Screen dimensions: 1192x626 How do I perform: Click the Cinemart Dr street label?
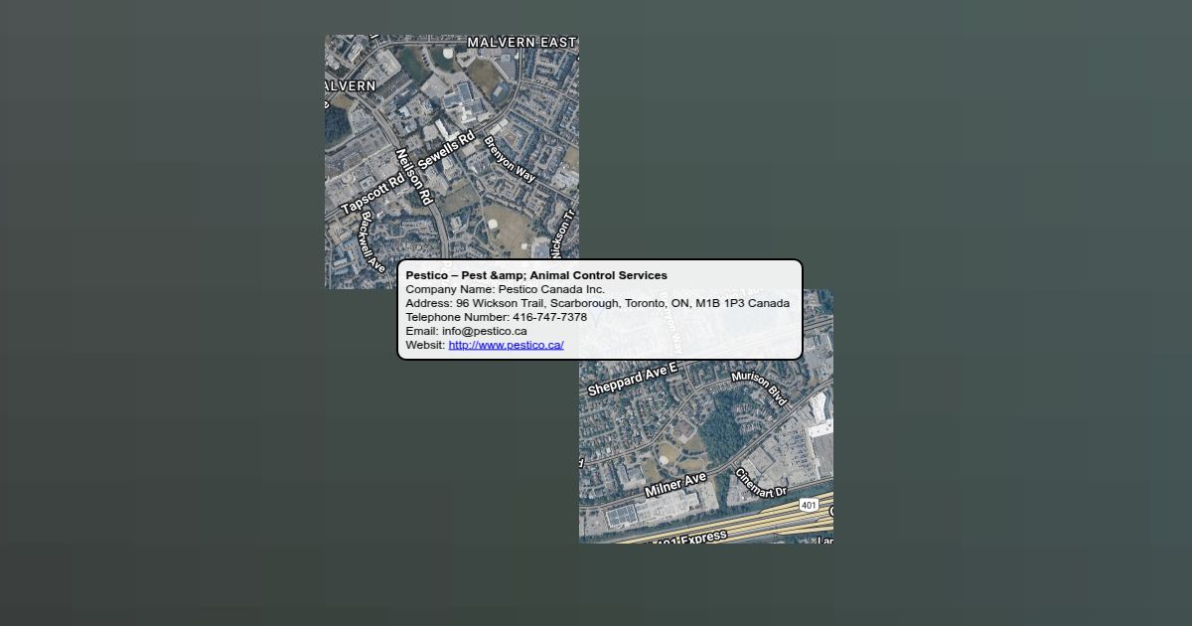760,483
